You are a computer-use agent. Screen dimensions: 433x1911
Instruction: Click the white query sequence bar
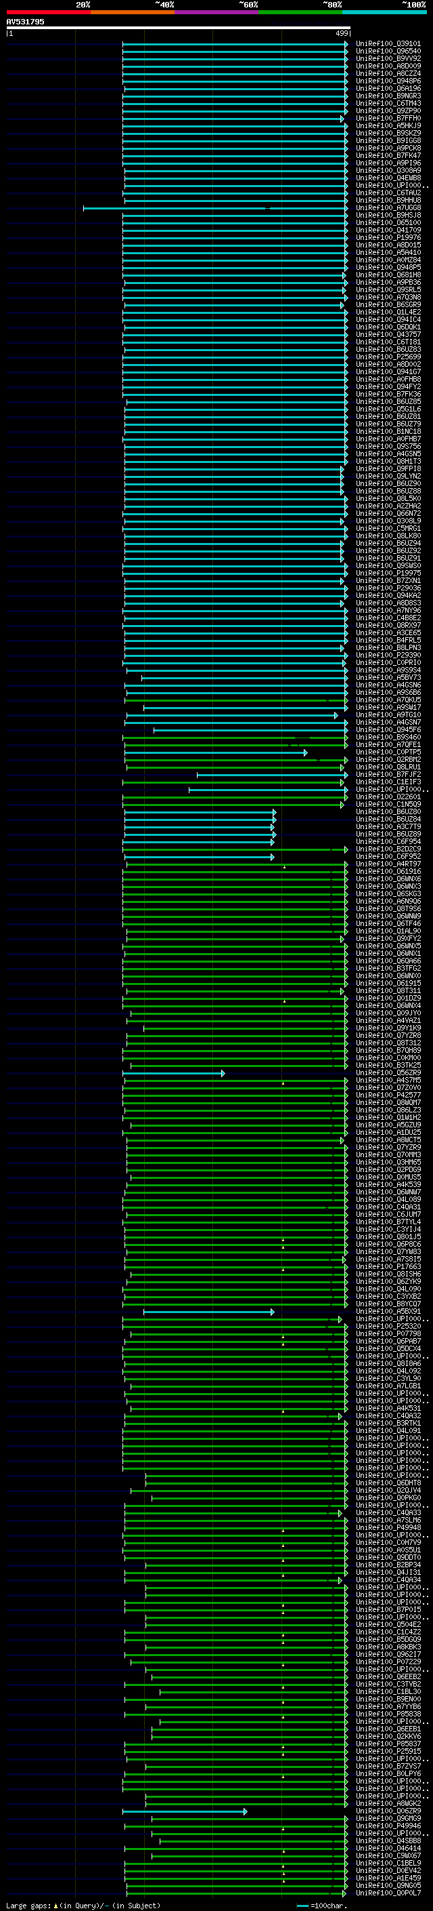(x=179, y=28)
